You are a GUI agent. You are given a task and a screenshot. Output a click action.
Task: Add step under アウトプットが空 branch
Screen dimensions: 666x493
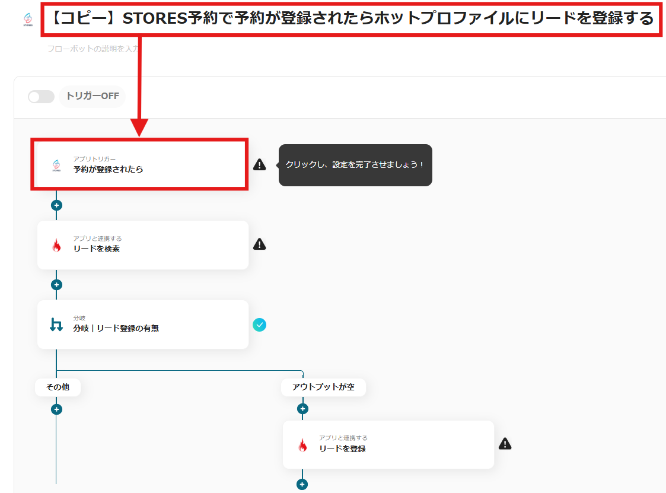point(302,409)
